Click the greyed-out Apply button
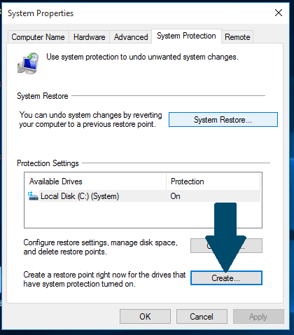The height and width of the screenshot is (335, 294). tap(258, 317)
